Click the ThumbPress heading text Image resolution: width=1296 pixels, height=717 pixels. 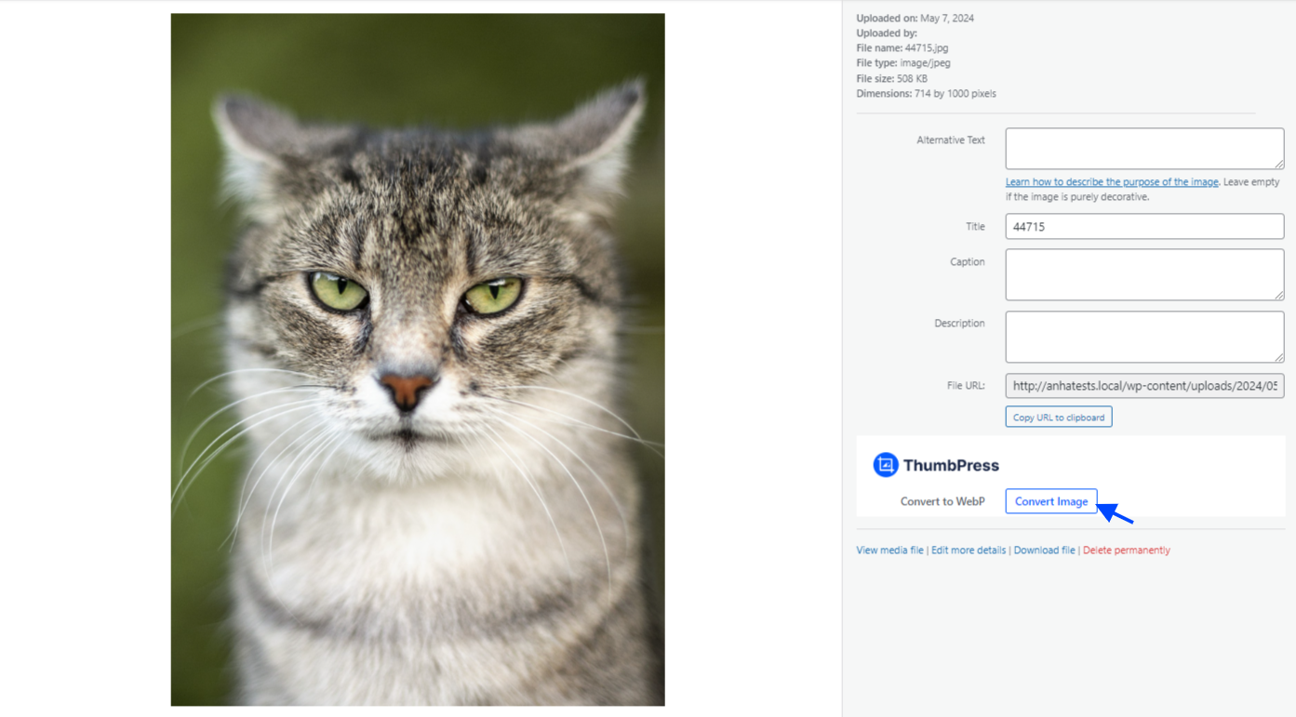[951, 466]
